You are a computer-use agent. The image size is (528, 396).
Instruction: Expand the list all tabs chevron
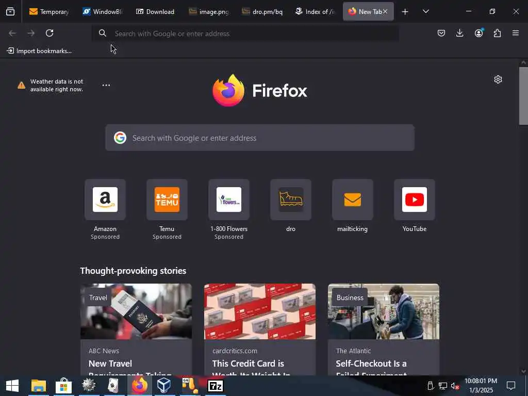click(x=425, y=11)
